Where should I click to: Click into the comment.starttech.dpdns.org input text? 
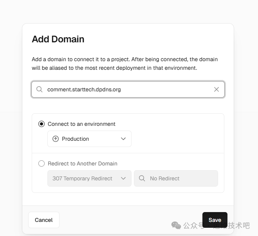pyautogui.click(x=84, y=89)
